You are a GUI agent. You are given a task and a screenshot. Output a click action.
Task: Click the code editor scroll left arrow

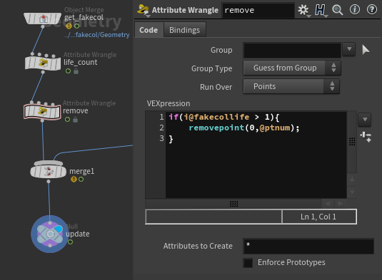point(328,203)
